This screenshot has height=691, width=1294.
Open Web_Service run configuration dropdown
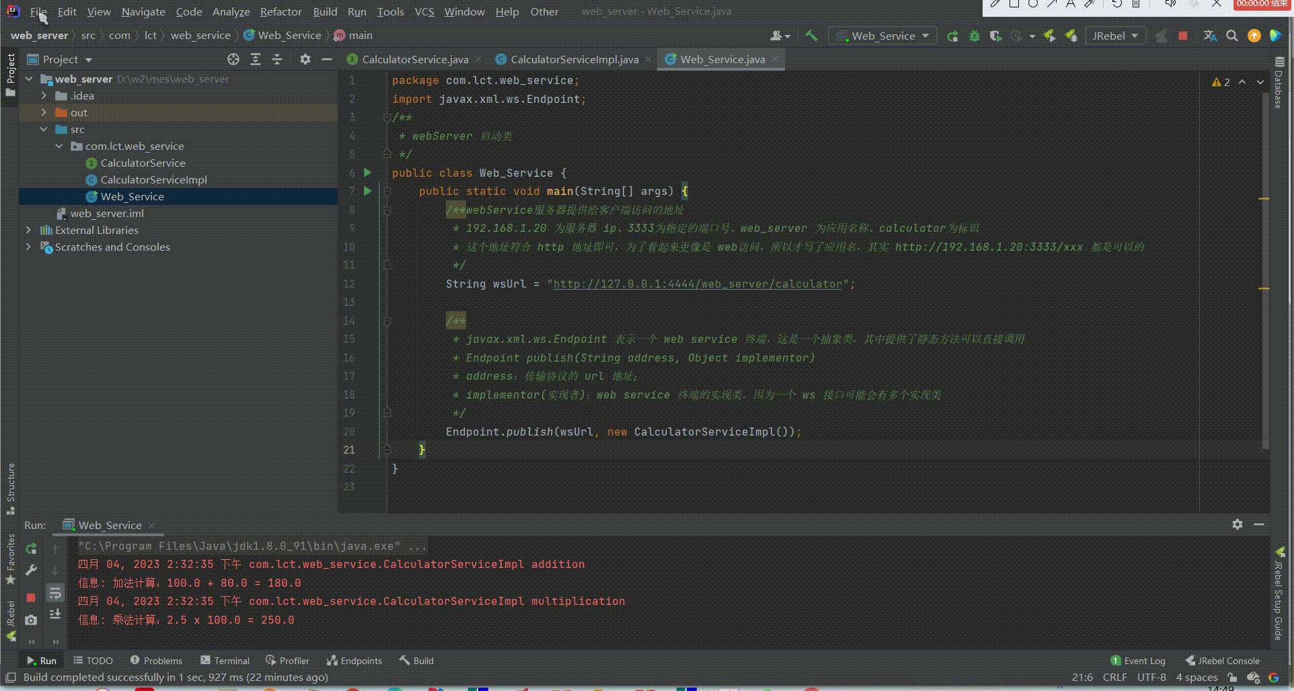[x=883, y=36]
